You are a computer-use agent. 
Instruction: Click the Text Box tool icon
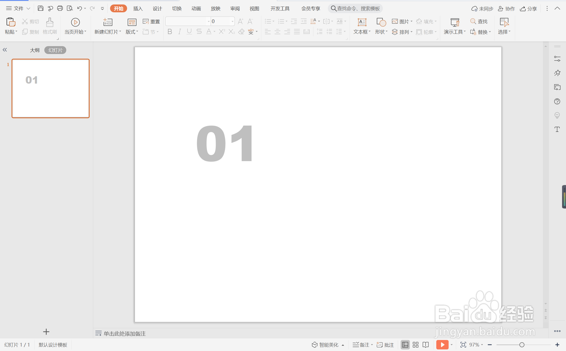click(362, 22)
